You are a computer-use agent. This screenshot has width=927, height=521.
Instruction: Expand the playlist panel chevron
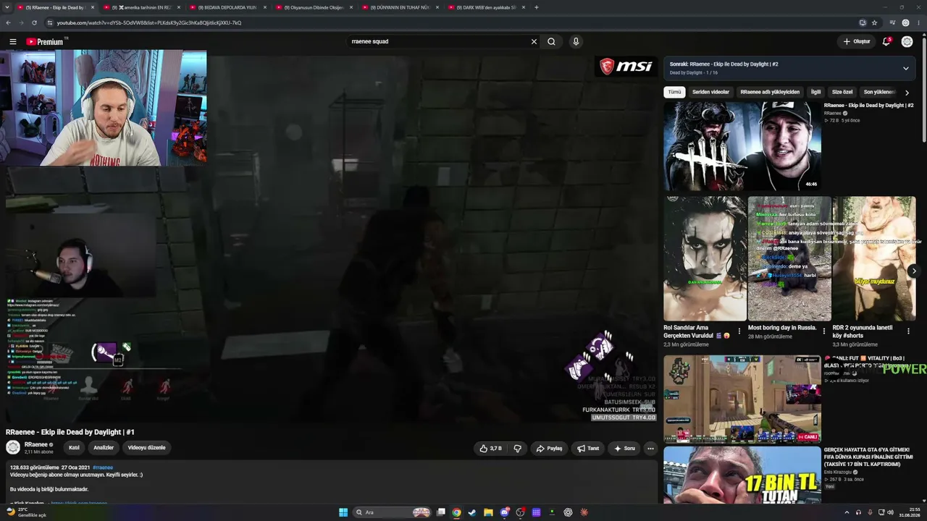pos(905,69)
